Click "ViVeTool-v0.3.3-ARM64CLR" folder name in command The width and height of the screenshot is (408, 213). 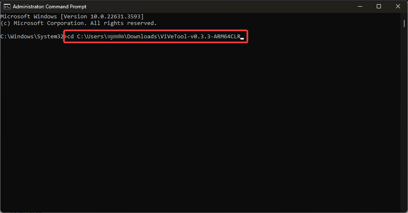click(x=200, y=37)
